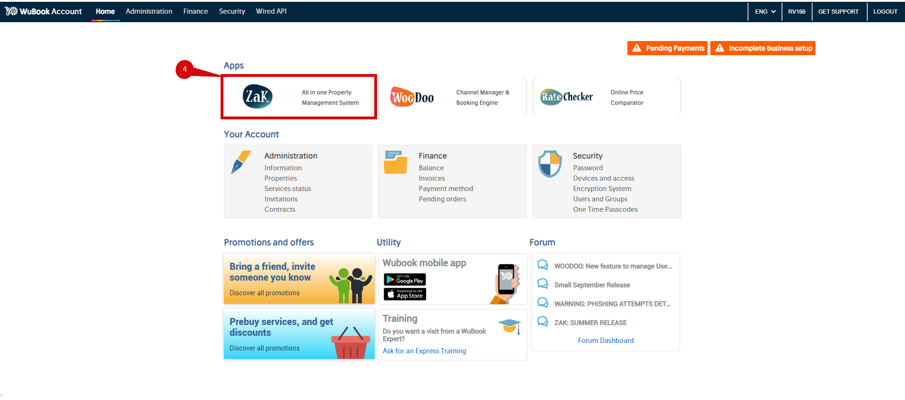The height and width of the screenshot is (400, 905).
Task: Open ZAK SUMMER RELEASE forum post
Action: tap(591, 323)
